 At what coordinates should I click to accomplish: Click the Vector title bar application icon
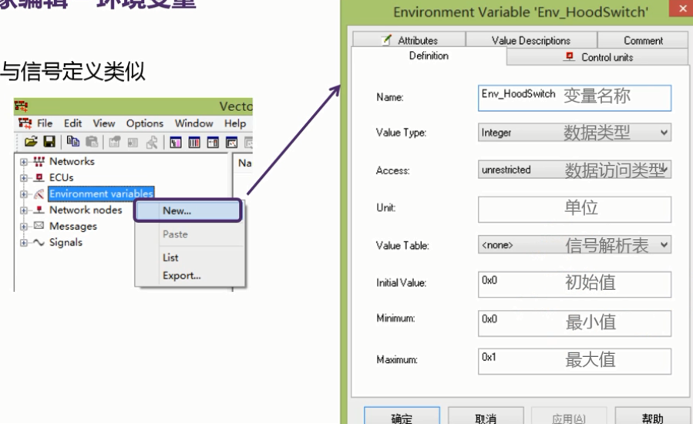(21, 106)
